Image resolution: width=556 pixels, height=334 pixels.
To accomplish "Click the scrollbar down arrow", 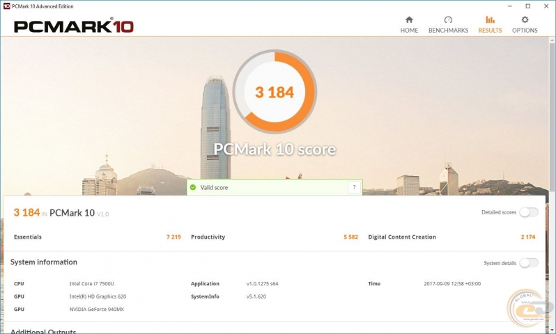I will click(x=553, y=330).
